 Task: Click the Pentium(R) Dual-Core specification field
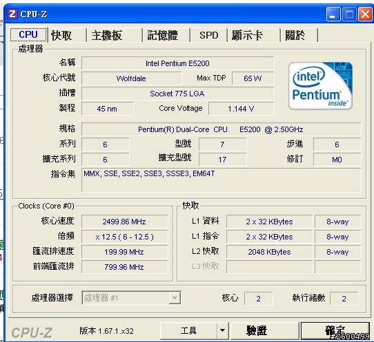(x=221, y=129)
